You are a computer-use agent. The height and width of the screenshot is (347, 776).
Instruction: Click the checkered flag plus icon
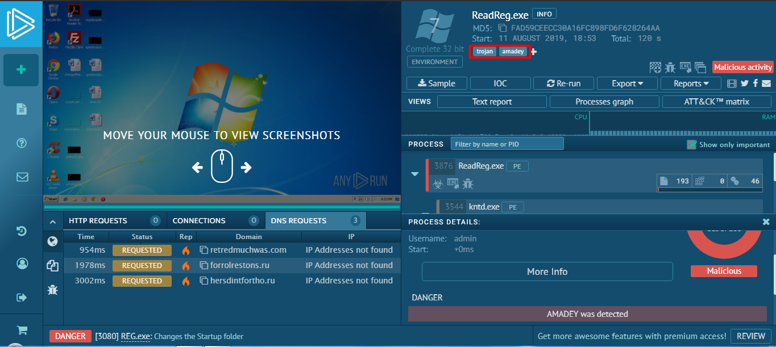point(655,68)
